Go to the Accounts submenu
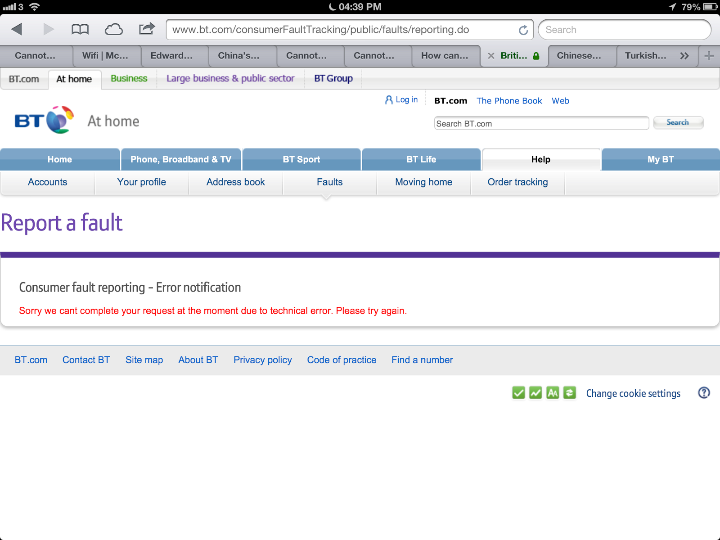This screenshot has width=720, height=540. click(x=48, y=182)
